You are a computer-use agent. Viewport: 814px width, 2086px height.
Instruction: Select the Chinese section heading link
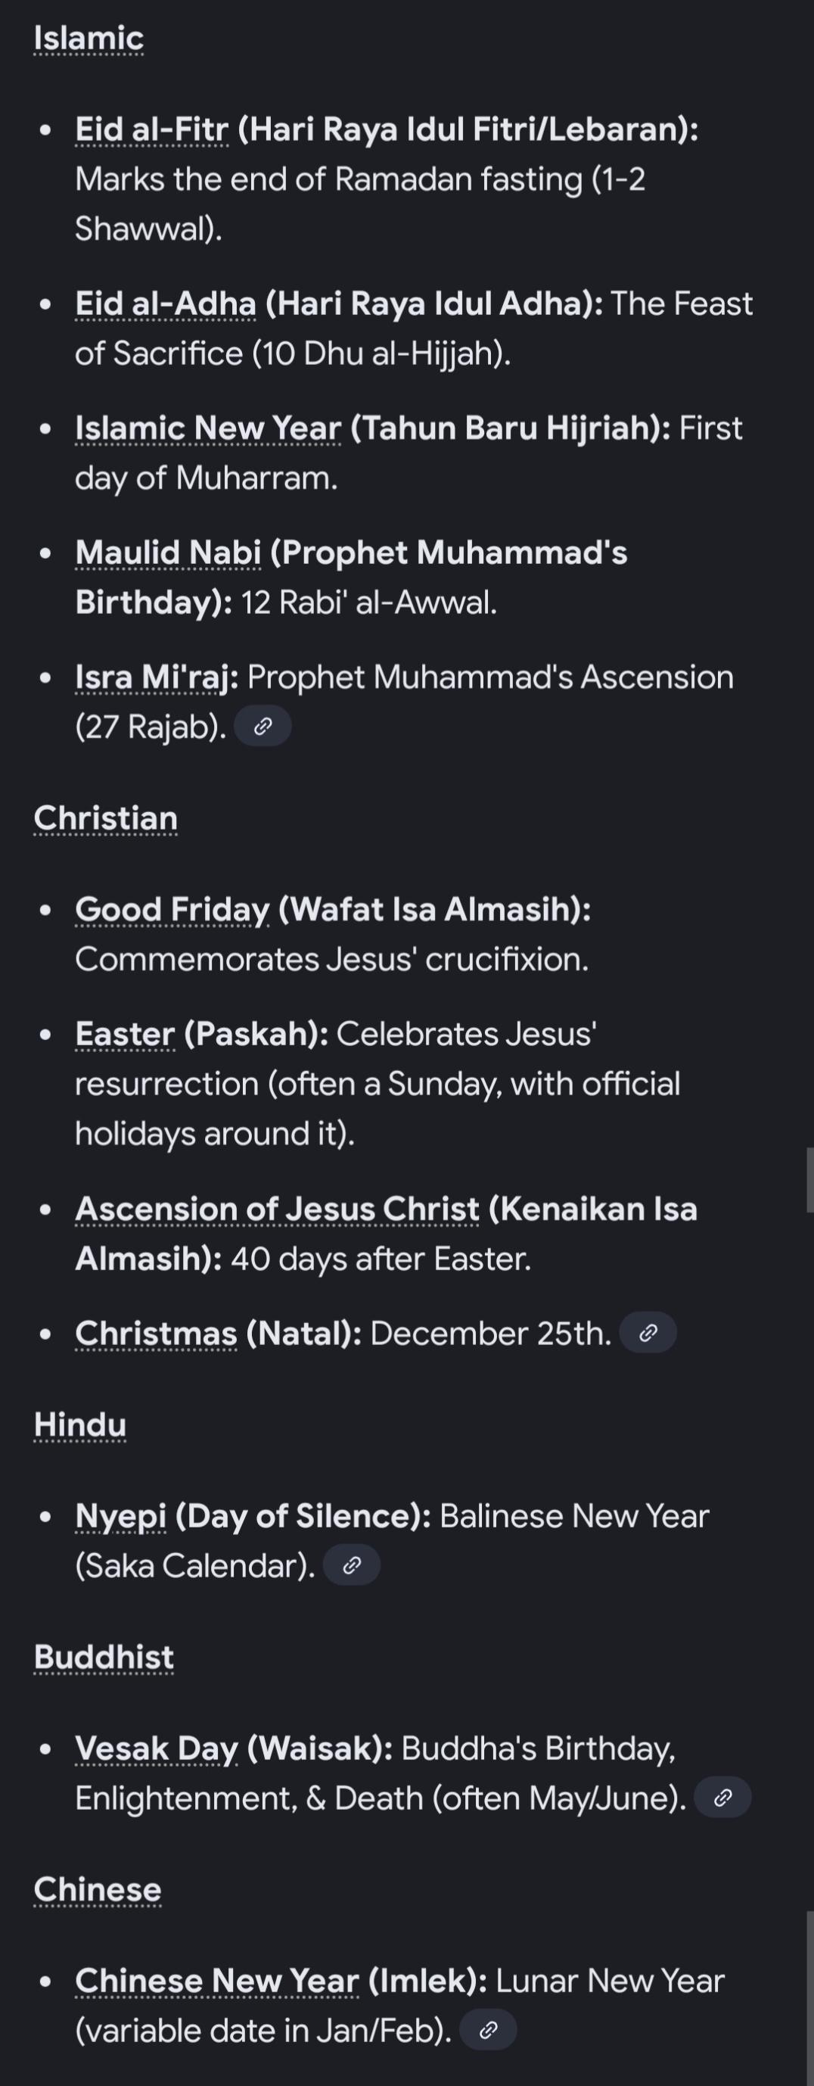point(97,1889)
